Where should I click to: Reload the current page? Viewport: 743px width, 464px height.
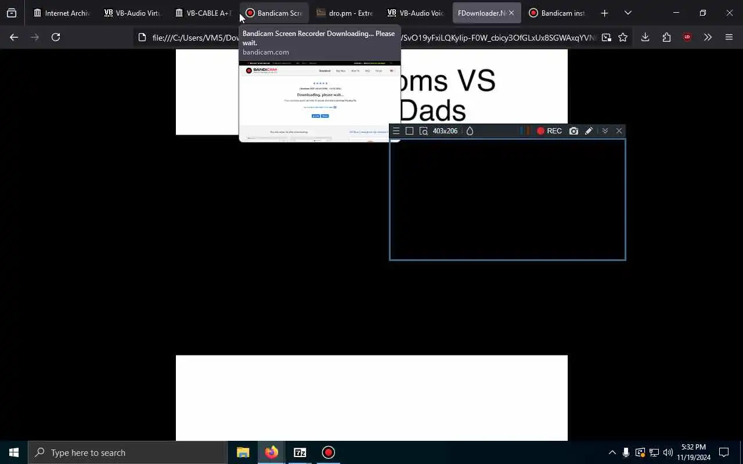56,37
